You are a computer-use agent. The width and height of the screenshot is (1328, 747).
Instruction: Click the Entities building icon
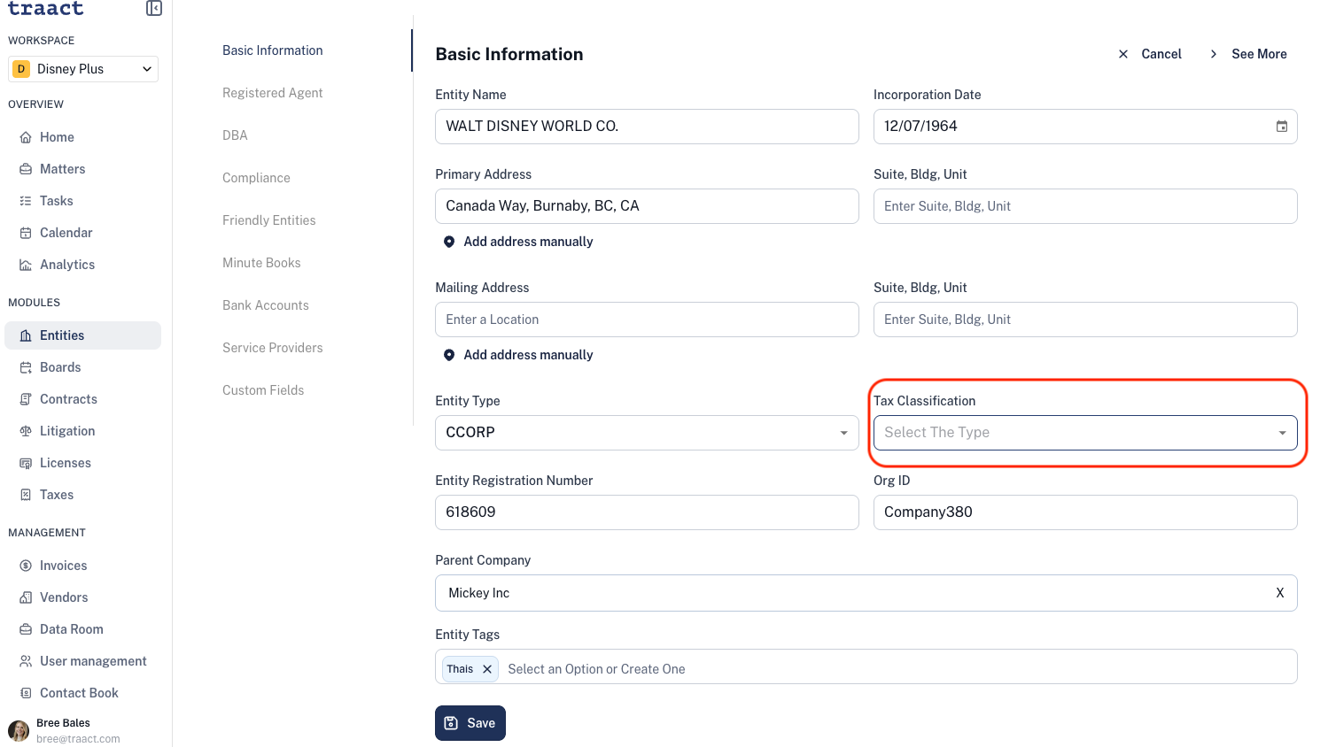(x=26, y=335)
